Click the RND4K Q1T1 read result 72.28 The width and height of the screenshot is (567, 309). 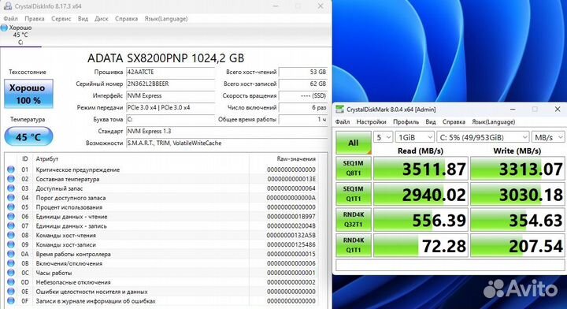pyautogui.click(x=421, y=245)
